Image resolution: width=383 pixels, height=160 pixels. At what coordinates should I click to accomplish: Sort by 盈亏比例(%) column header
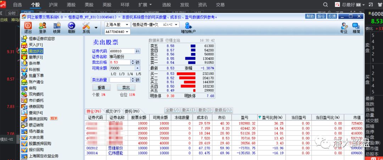click(x=271, y=117)
